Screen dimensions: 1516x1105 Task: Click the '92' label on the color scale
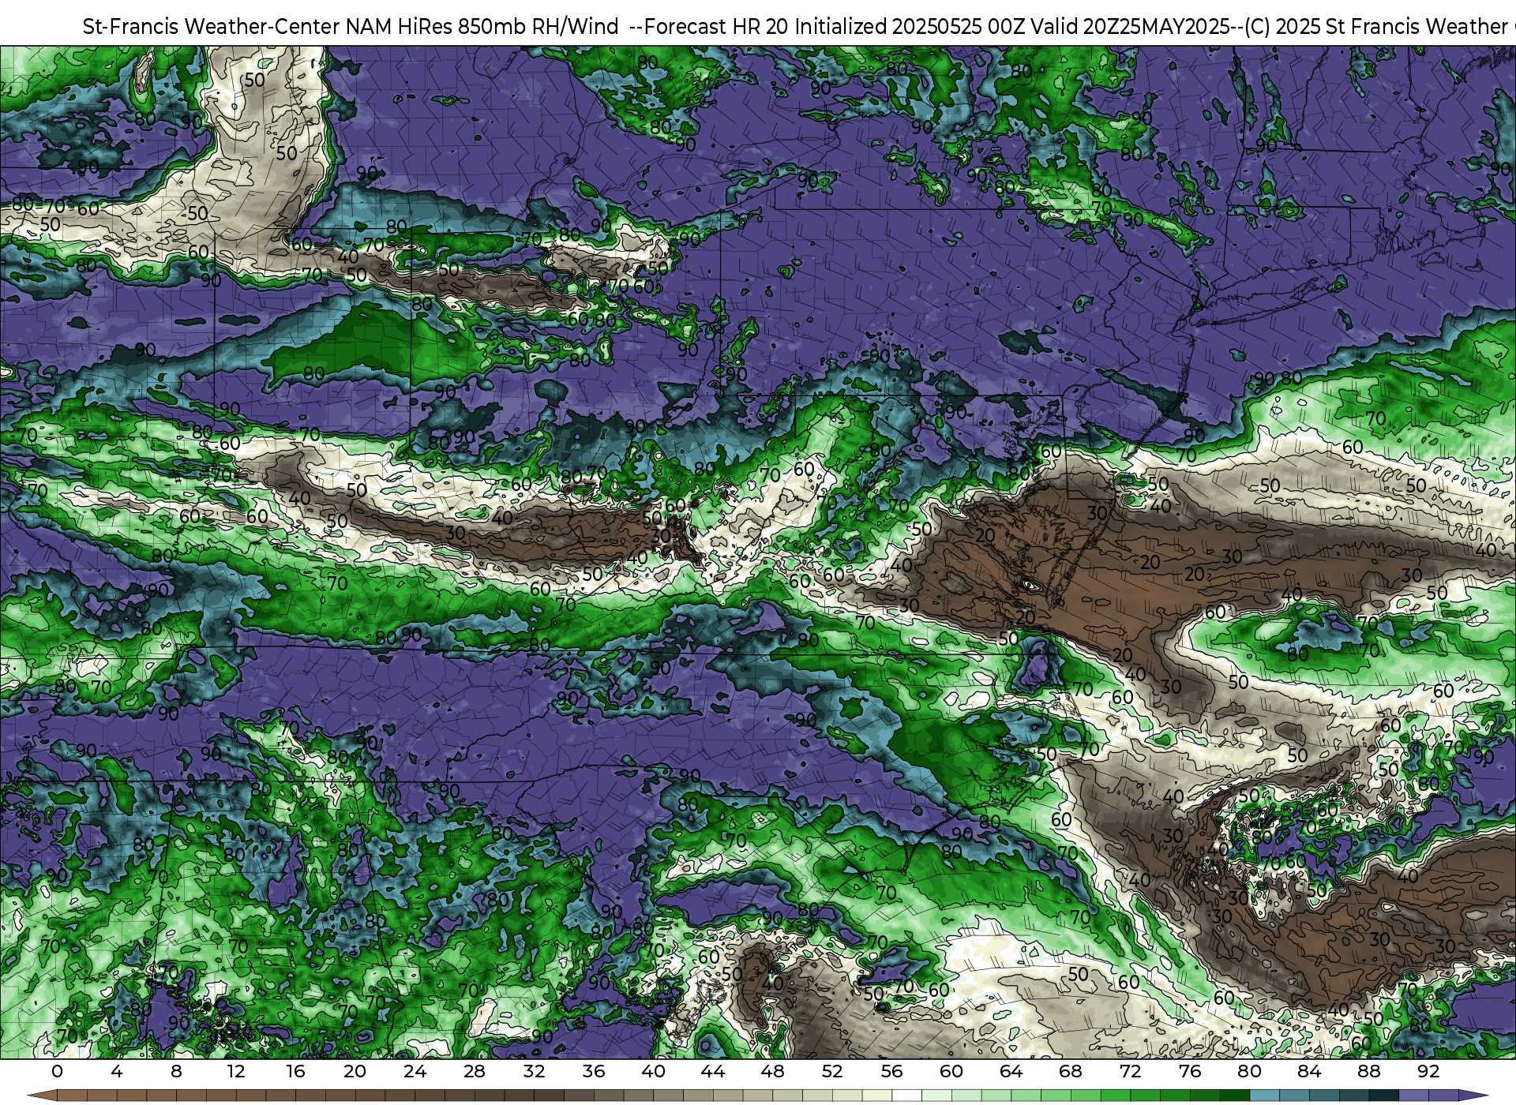click(1428, 1071)
